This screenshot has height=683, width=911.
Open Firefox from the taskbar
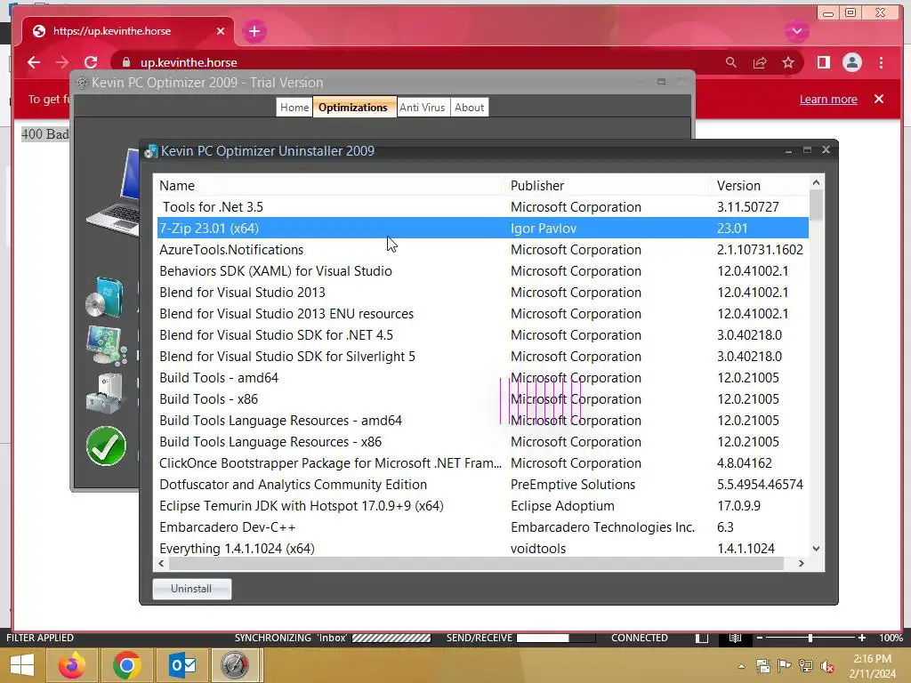click(72, 665)
